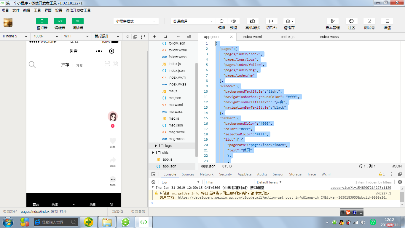Open the WiFi network dropdown

click(x=76, y=36)
